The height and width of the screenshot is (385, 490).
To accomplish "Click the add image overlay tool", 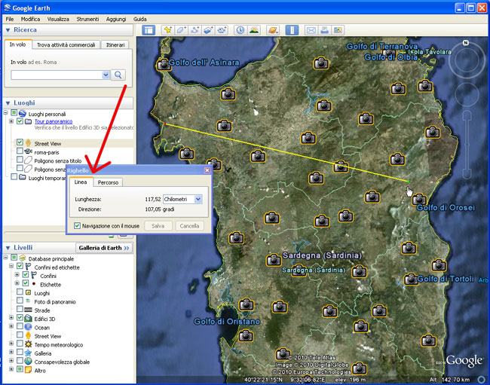I will (208, 30).
